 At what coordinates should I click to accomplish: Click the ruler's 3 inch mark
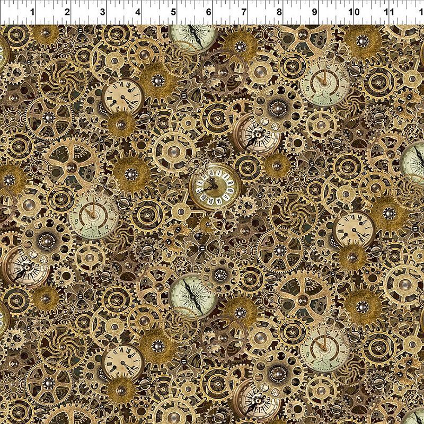[x=102, y=12]
